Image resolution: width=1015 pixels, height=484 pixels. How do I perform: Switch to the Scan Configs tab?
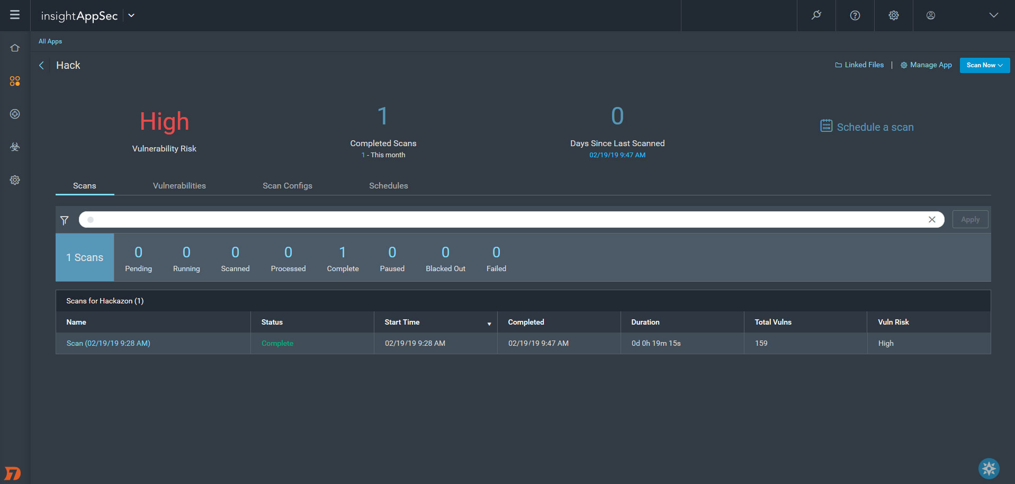pyautogui.click(x=288, y=186)
